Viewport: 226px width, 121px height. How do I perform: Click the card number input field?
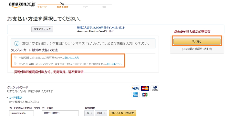pyautogui.click(x=60, y=113)
